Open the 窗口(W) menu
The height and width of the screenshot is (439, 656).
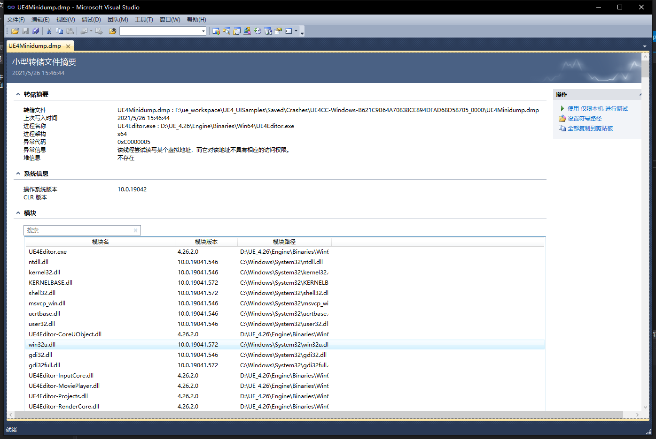[x=170, y=19]
